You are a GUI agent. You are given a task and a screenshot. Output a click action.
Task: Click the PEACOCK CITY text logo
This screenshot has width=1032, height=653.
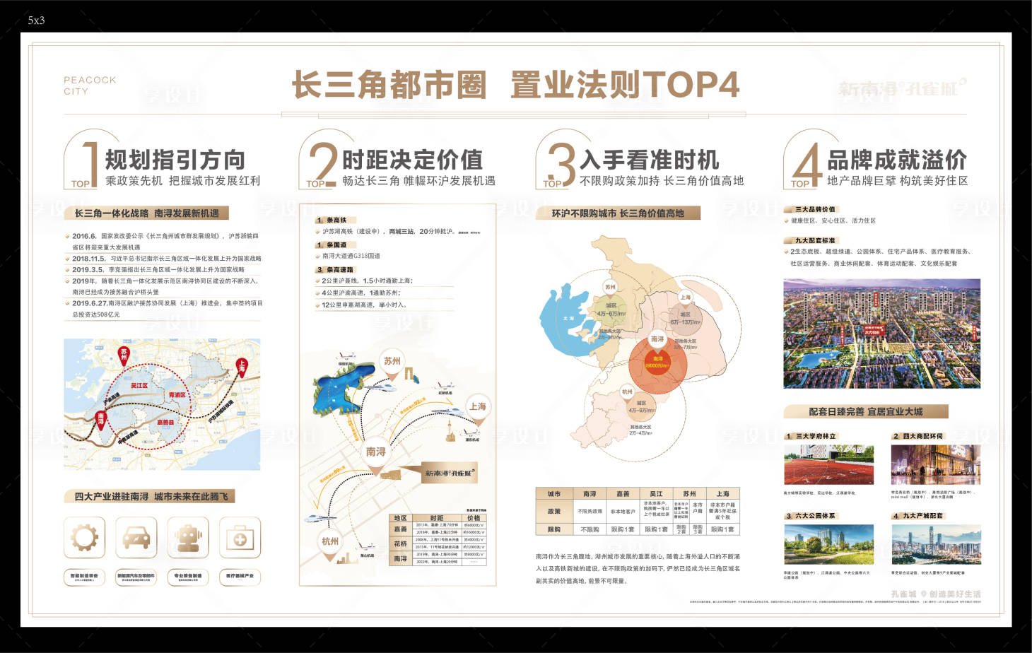point(90,86)
